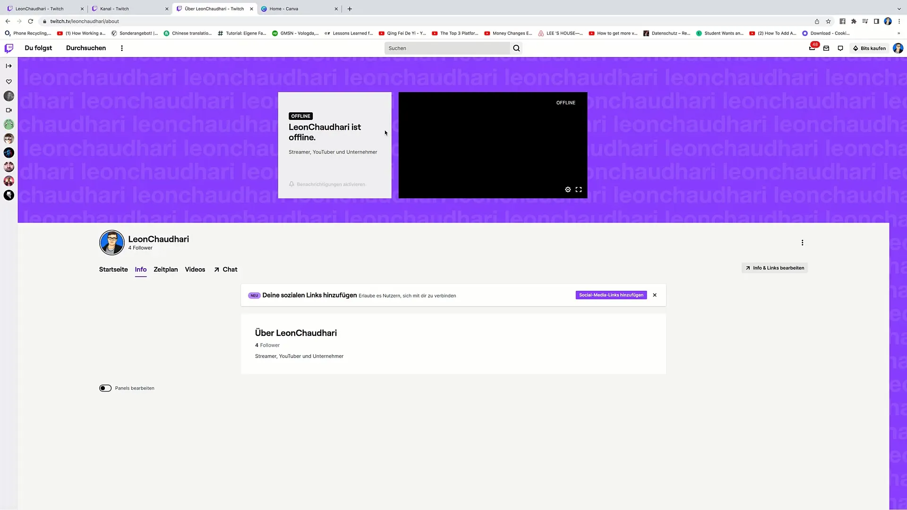This screenshot has width=907, height=510.
Task: Click the Bits kaufen button
Action: (869, 48)
